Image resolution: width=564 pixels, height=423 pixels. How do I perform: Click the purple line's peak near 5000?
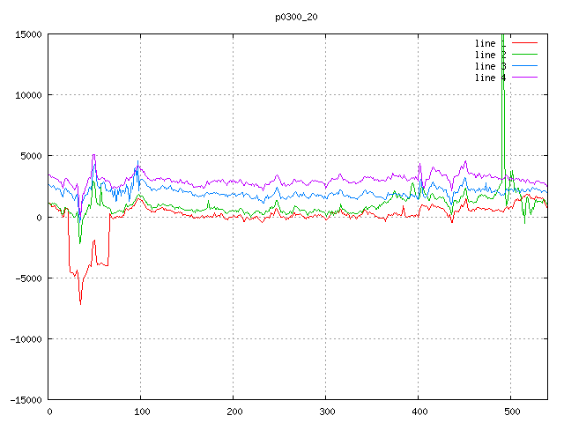[93, 155]
